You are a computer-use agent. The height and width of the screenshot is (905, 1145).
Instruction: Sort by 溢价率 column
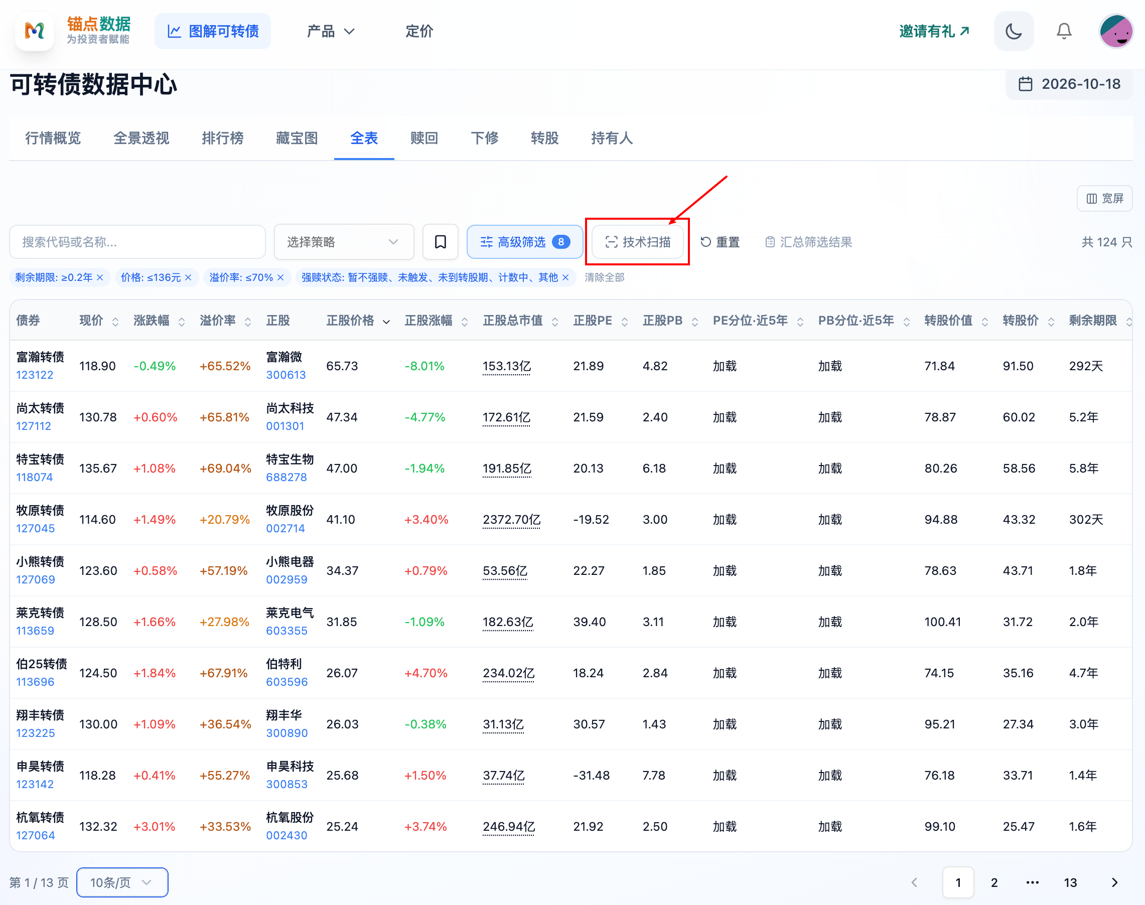[x=247, y=322]
